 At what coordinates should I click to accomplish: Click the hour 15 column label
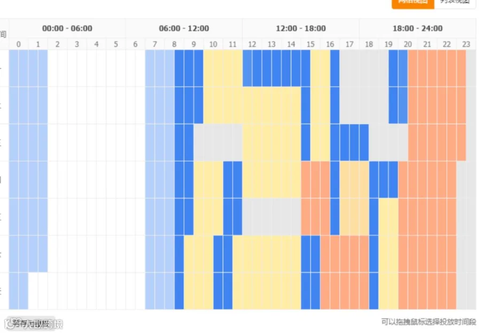pyautogui.click(x=311, y=44)
